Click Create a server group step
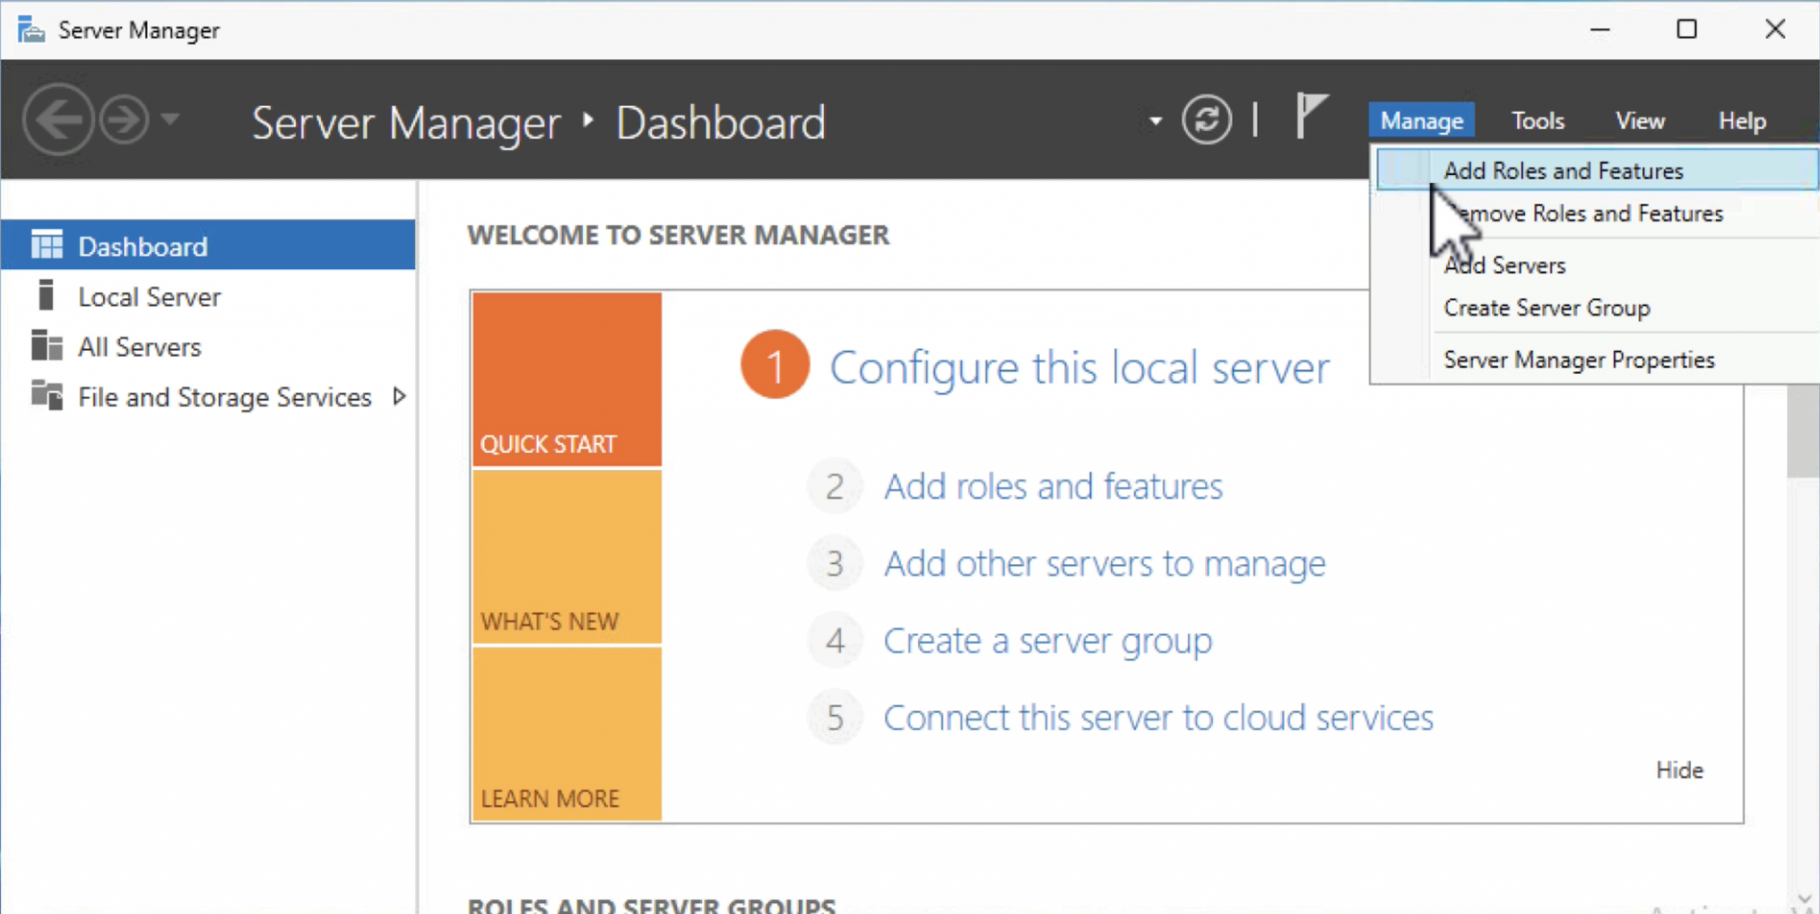Screen dimensions: 1820x914 click(1047, 640)
